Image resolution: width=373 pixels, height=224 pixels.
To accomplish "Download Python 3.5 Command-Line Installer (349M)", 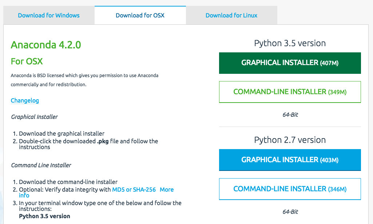I will coord(290,92).
